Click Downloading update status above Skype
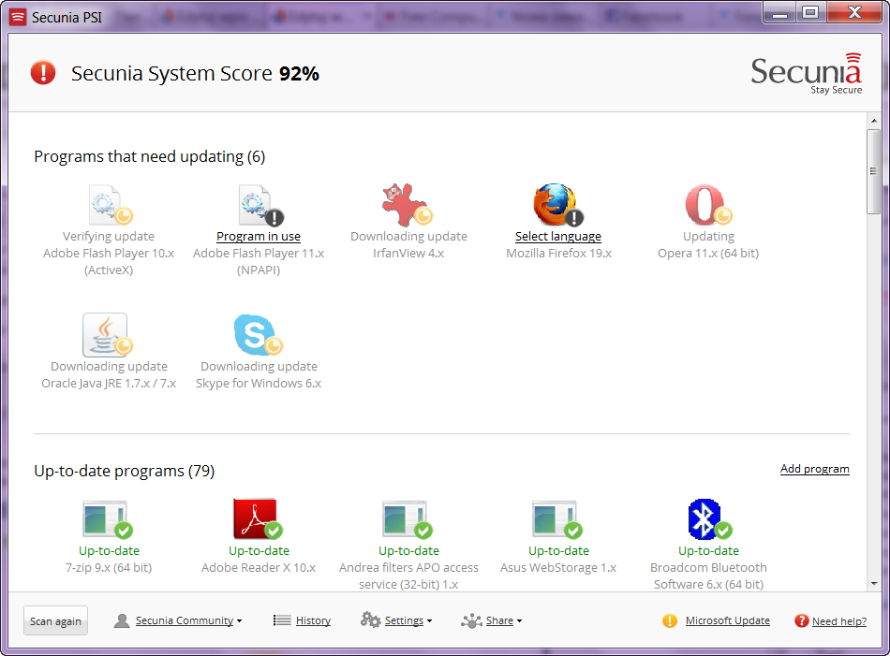This screenshot has width=890, height=656. pyautogui.click(x=259, y=367)
